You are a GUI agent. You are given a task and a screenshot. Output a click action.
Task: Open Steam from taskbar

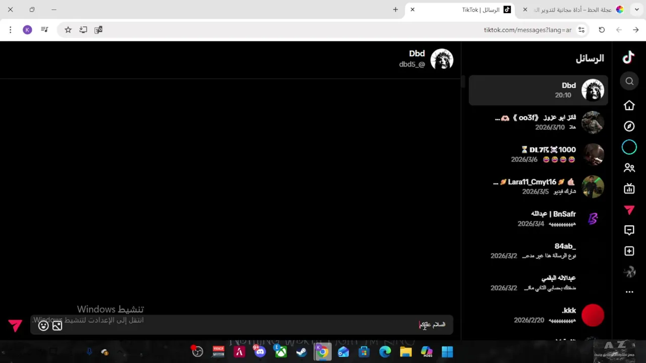pyautogui.click(x=301, y=352)
